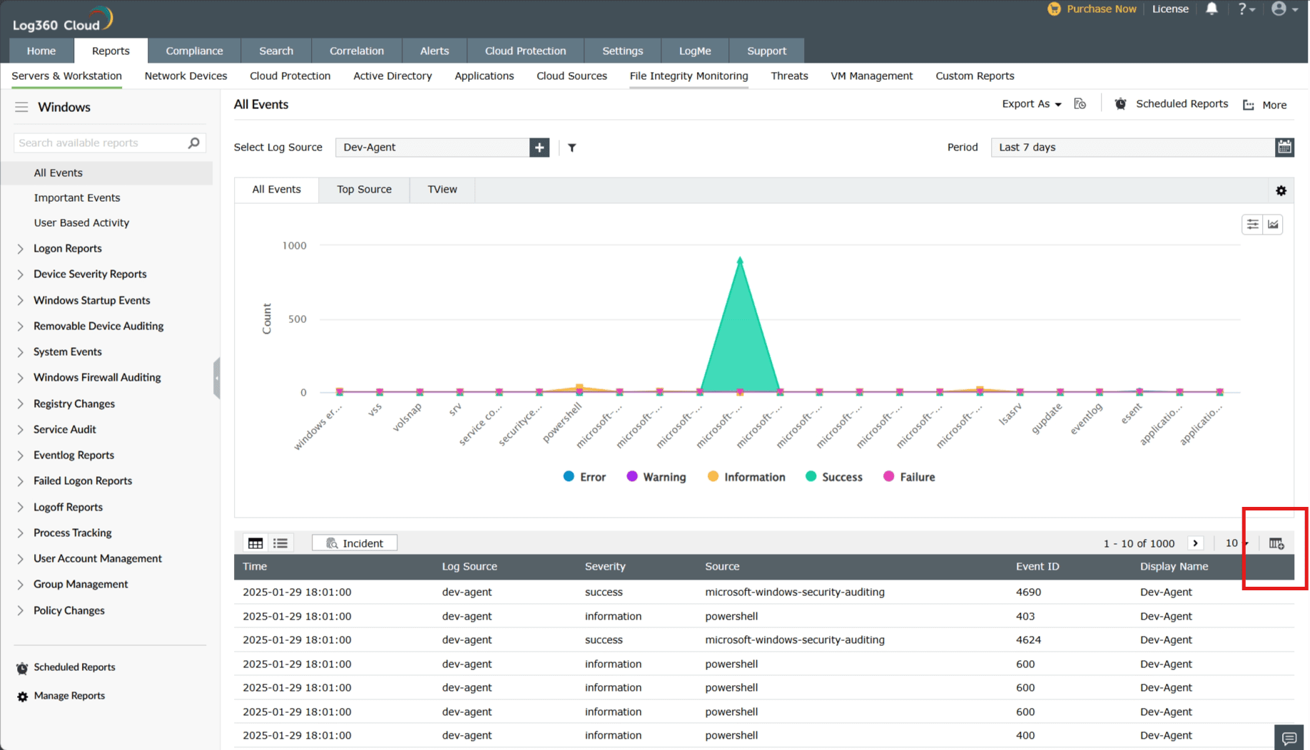Open the live chat icon
The width and height of the screenshot is (1310, 750).
[1289, 738]
